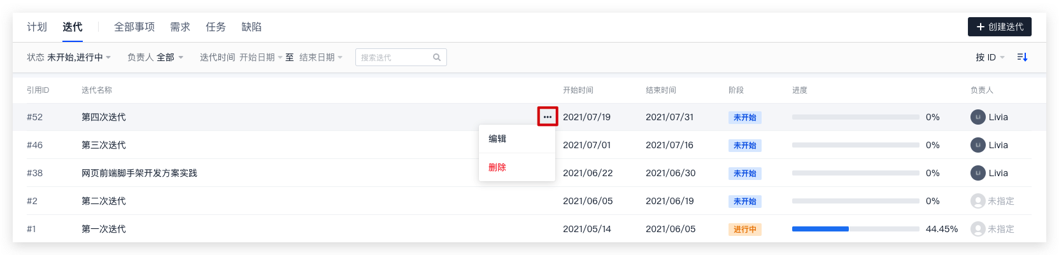Open the 负责人 filter dropdown

155,57
